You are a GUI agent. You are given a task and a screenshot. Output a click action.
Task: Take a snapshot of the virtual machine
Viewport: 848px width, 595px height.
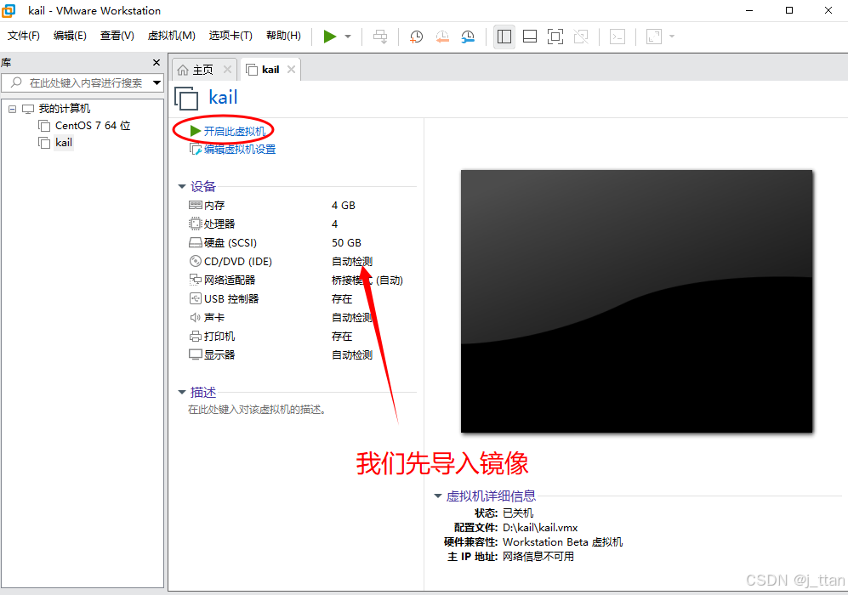(x=416, y=36)
